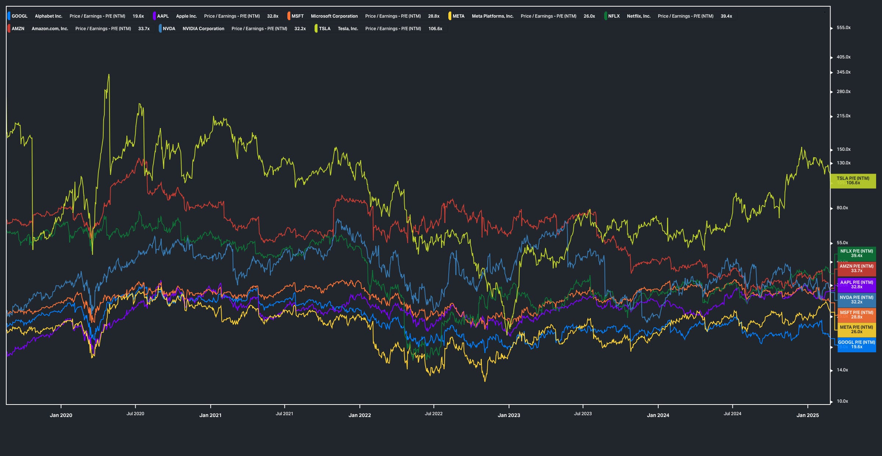882x456 pixels.
Task: Click the AAPL purple legend color marker
Action: tap(154, 16)
